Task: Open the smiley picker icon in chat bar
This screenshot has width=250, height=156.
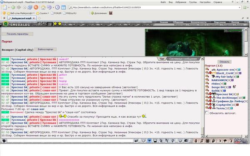Action: pyautogui.click(x=180, y=141)
